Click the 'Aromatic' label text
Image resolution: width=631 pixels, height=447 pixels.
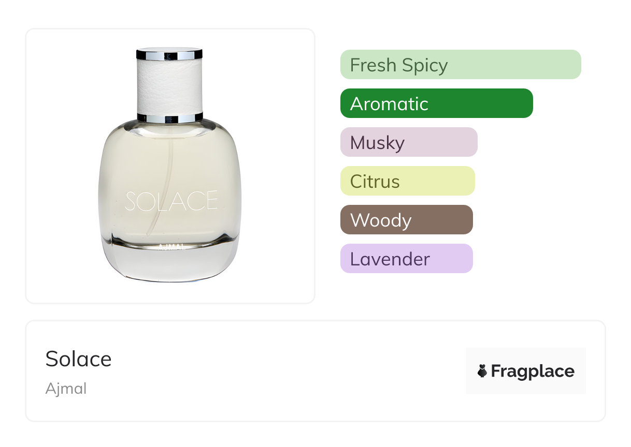tap(389, 104)
